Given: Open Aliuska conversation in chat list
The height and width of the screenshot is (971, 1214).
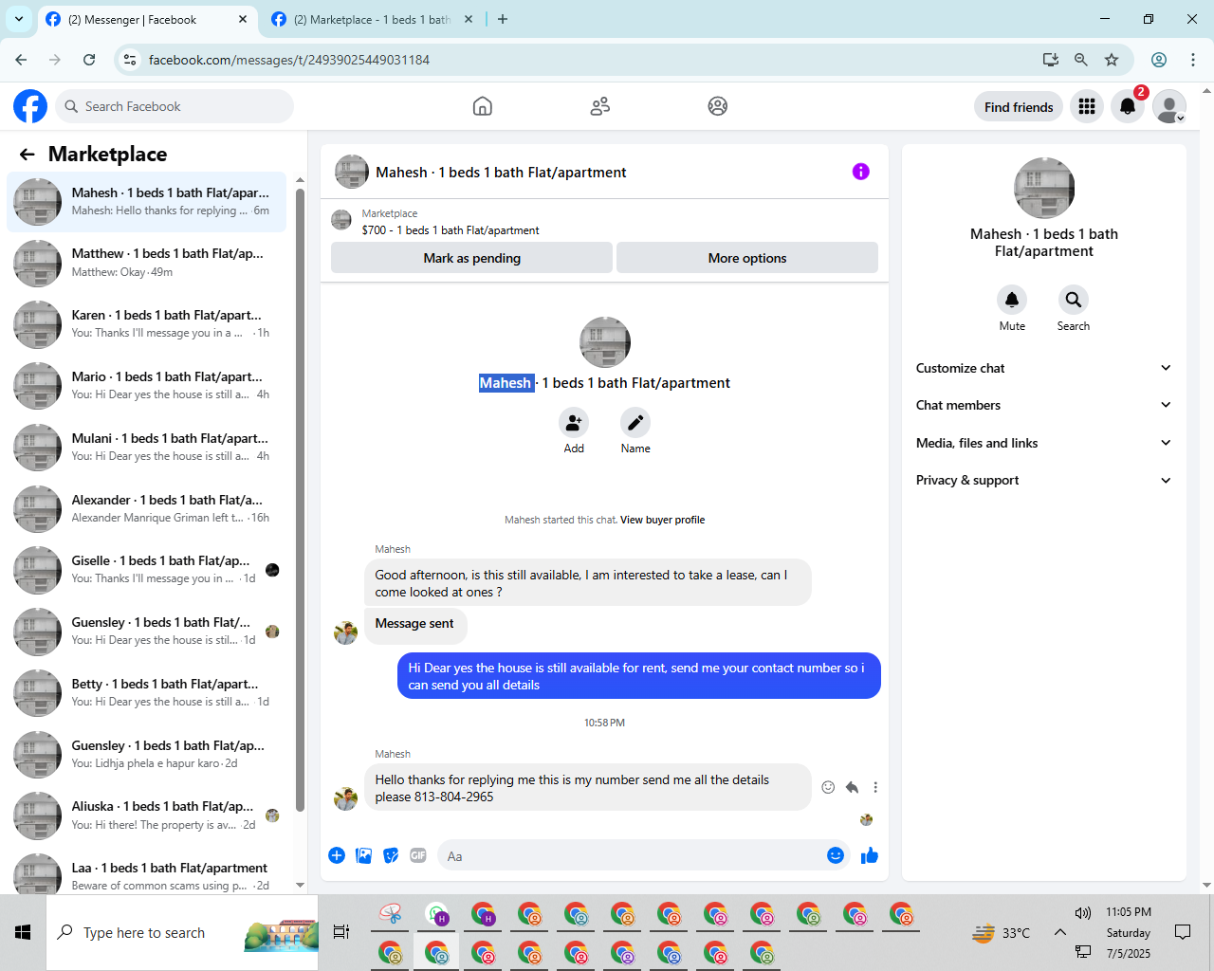Looking at the screenshot, I should click(147, 815).
